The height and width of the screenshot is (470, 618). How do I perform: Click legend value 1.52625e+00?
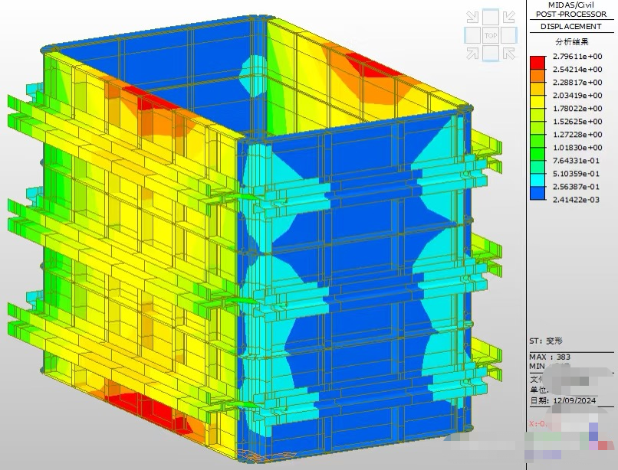pyautogui.click(x=577, y=121)
